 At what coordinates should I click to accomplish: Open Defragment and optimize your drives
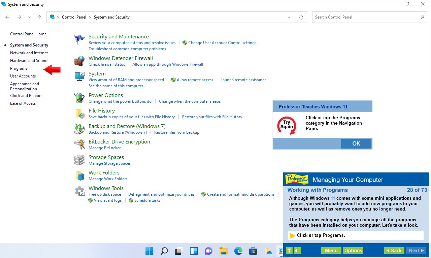161,194
